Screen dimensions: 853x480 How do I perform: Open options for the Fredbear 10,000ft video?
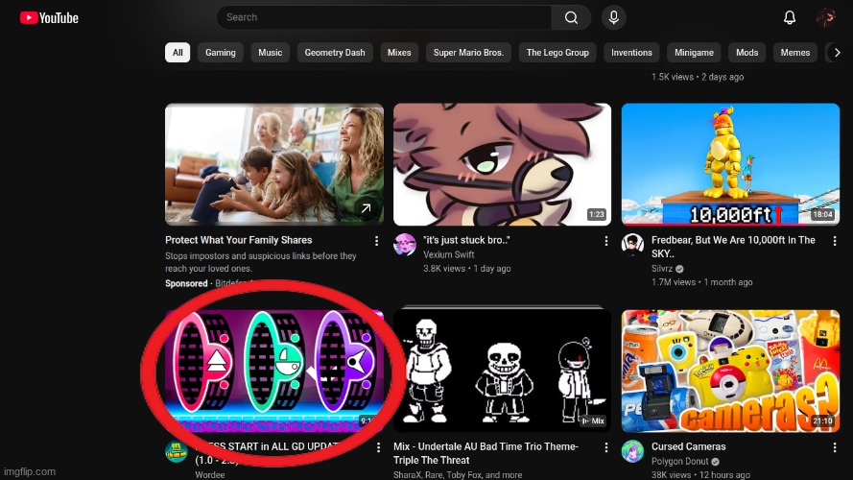point(835,241)
